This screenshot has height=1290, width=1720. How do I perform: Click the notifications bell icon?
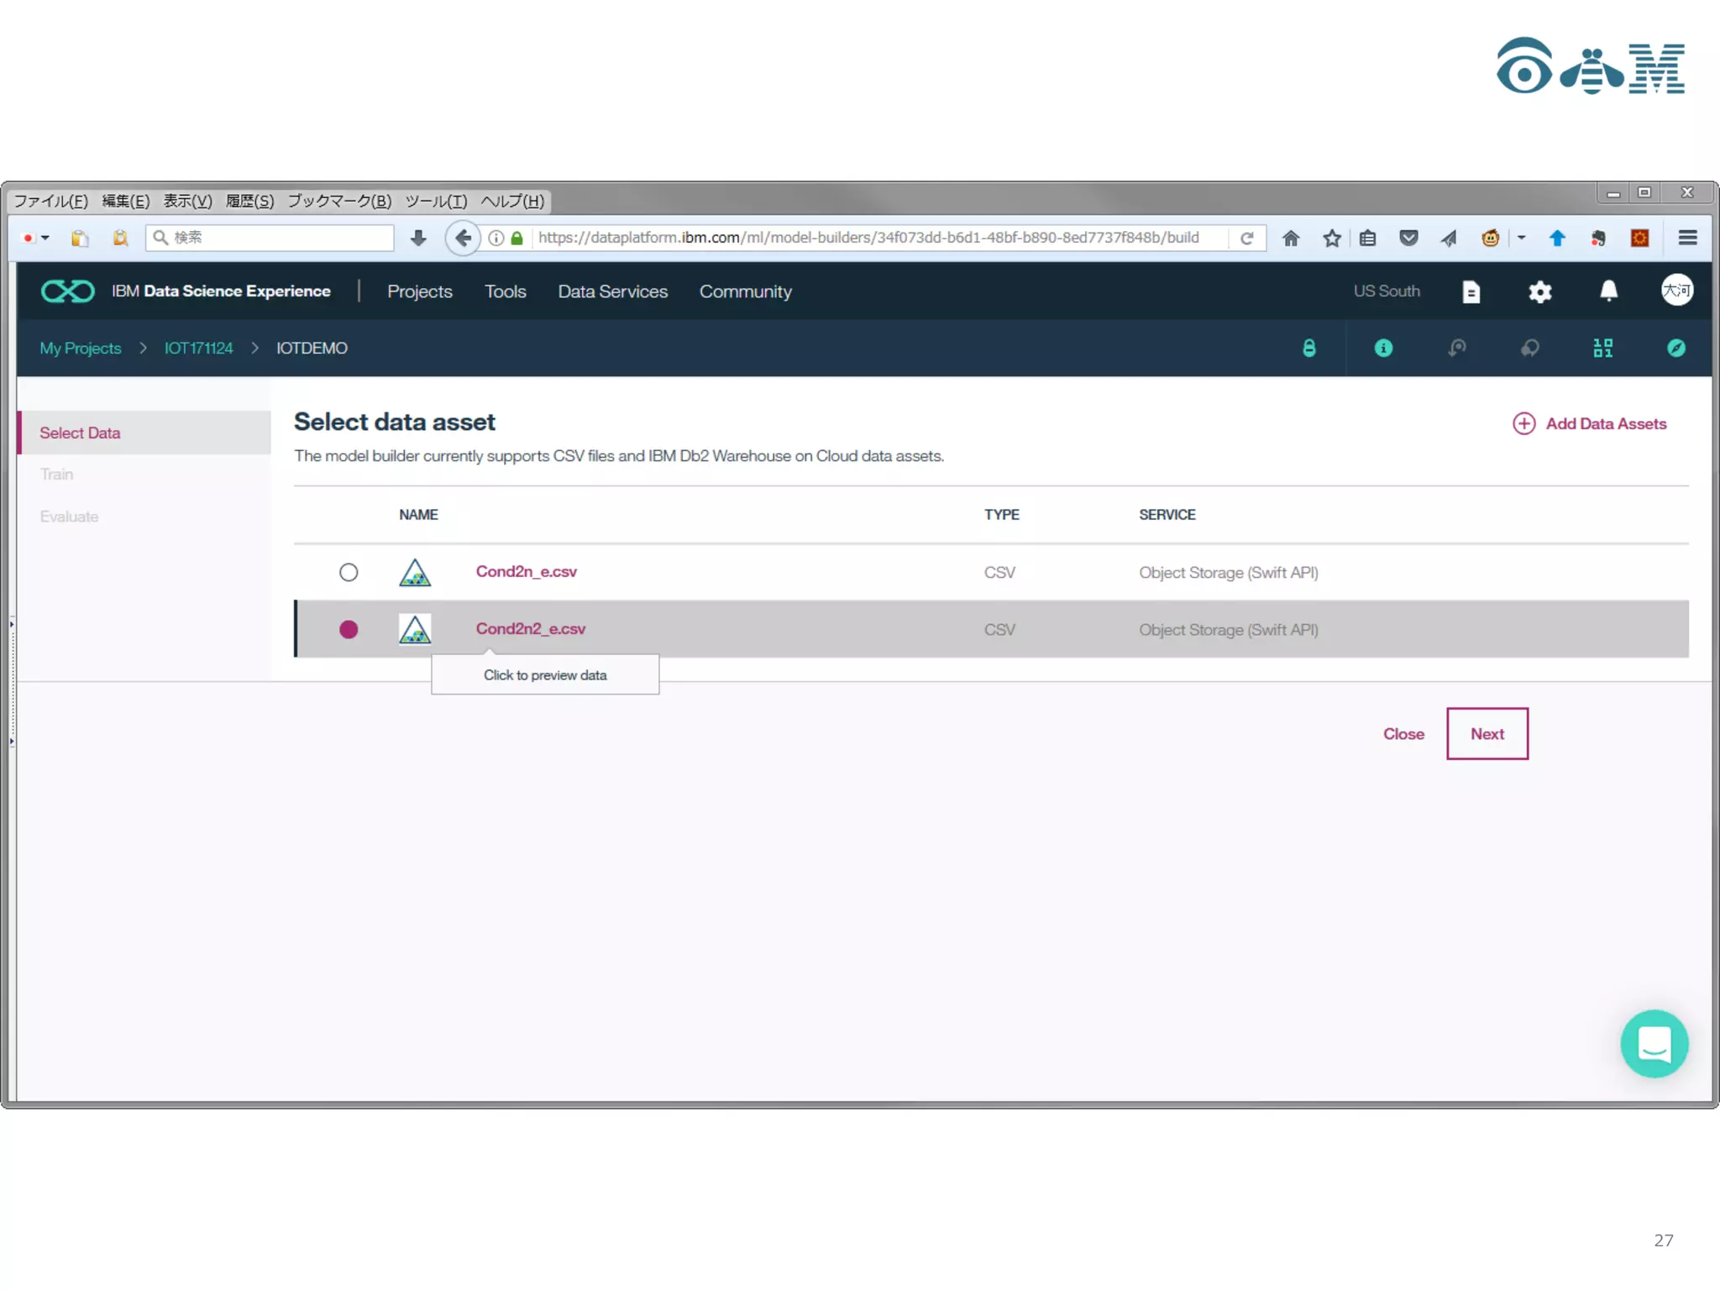[x=1607, y=291]
